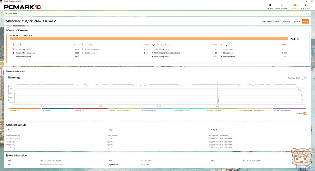
Task: Expand Web Browsing Score row
Action: [x=14, y=57]
